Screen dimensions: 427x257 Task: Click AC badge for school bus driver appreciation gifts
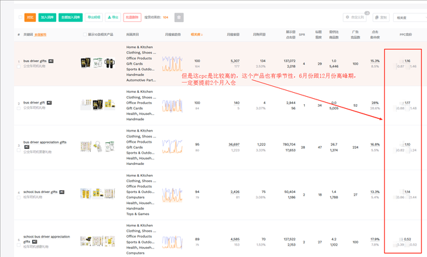pyautogui.click(x=35, y=242)
